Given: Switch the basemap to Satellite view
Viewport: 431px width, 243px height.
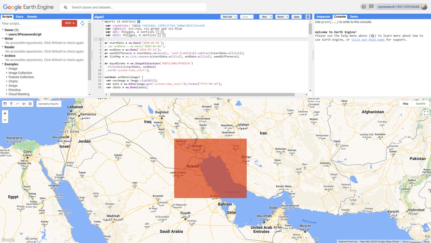Looking at the screenshot, I should coord(421,104).
